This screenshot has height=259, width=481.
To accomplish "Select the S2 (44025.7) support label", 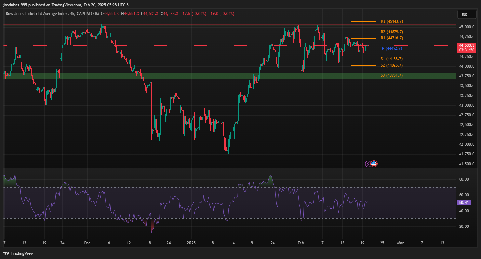I will click(x=392, y=65).
